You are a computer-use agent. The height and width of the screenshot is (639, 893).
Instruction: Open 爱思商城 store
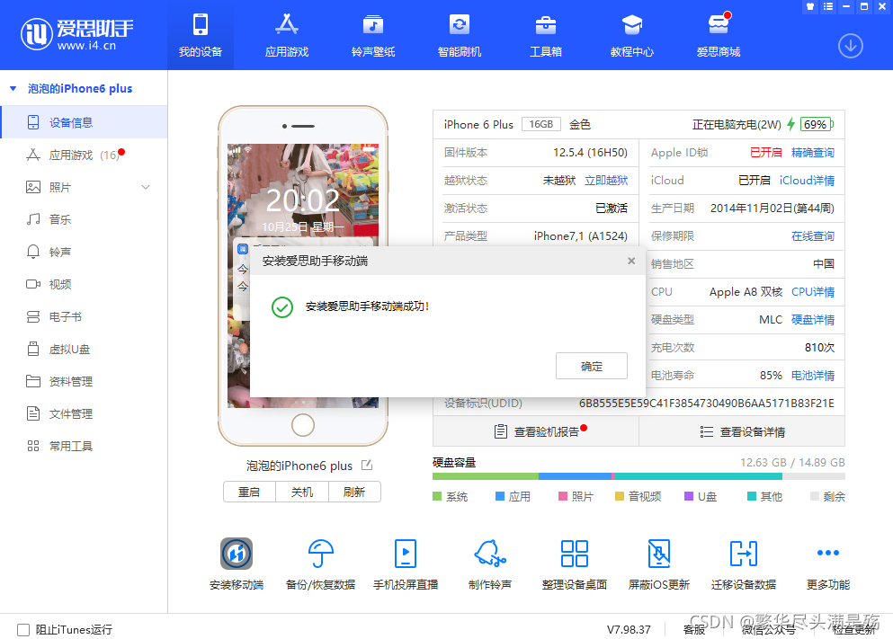click(x=719, y=35)
